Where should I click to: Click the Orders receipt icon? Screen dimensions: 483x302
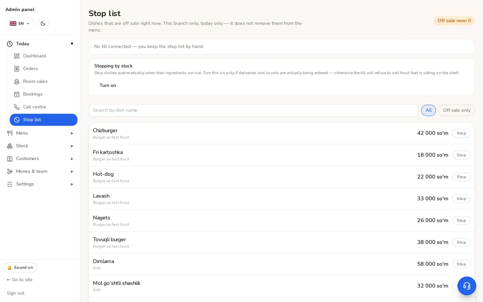coord(17,69)
